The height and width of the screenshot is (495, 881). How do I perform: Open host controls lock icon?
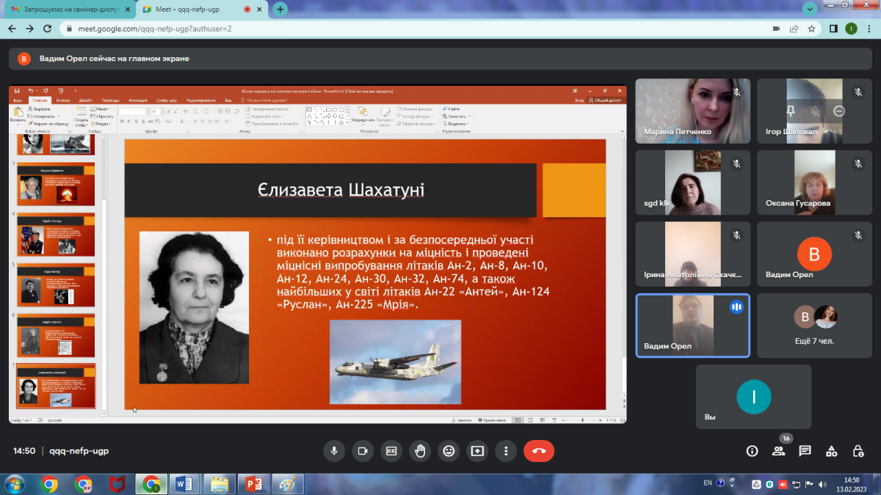858,451
